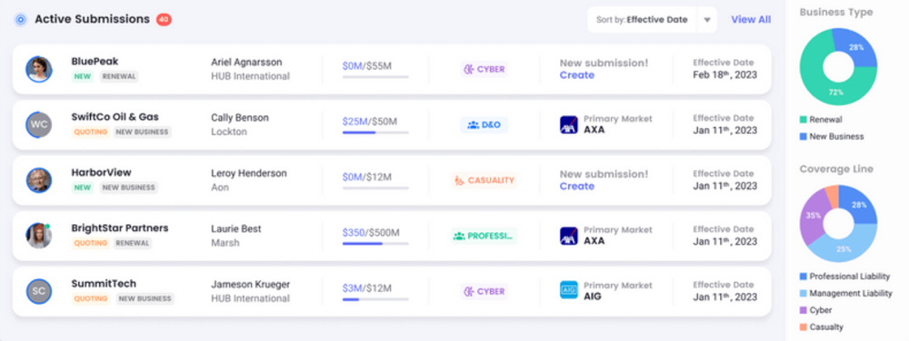Click the D&O badge on SwiftCo

pyautogui.click(x=484, y=125)
